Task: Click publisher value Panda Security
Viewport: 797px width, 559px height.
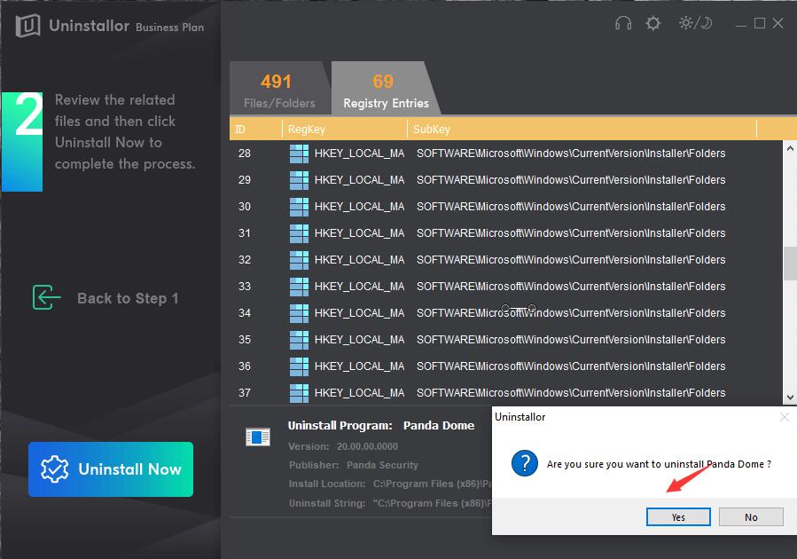Action: pyautogui.click(x=382, y=465)
